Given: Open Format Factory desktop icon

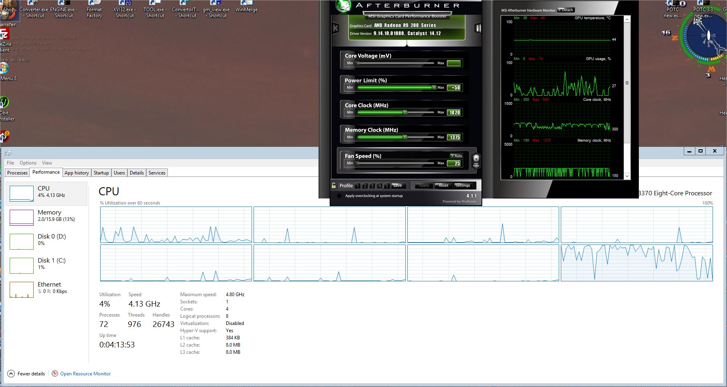Looking at the screenshot, I should click(x=94, y=9).
